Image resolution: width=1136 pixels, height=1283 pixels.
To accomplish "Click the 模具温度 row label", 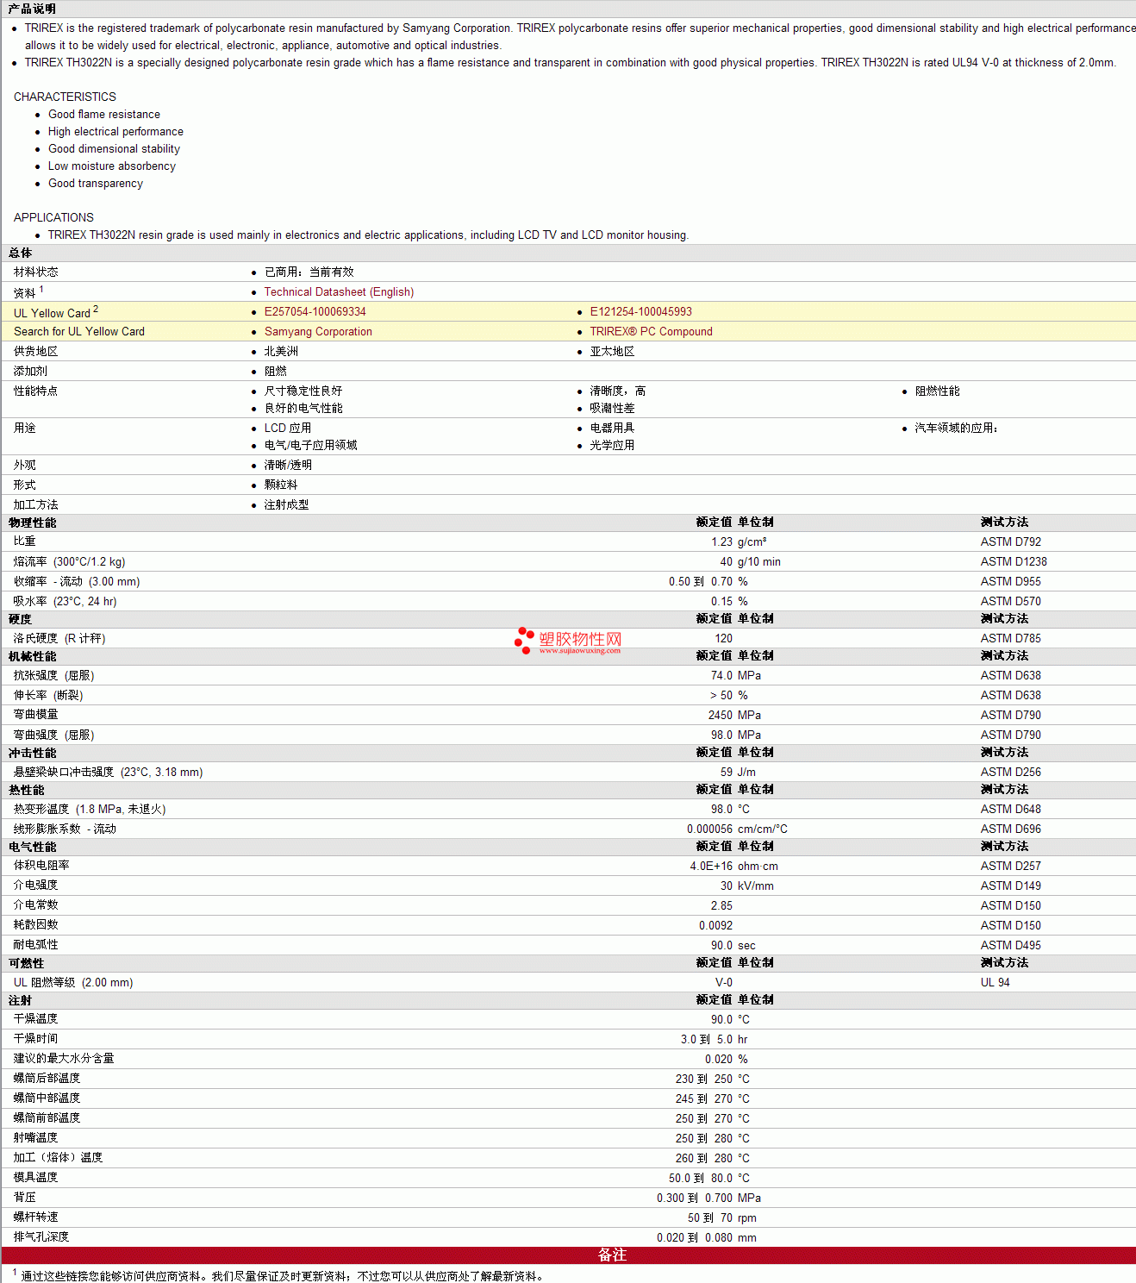I will [x=36, y=1178].
